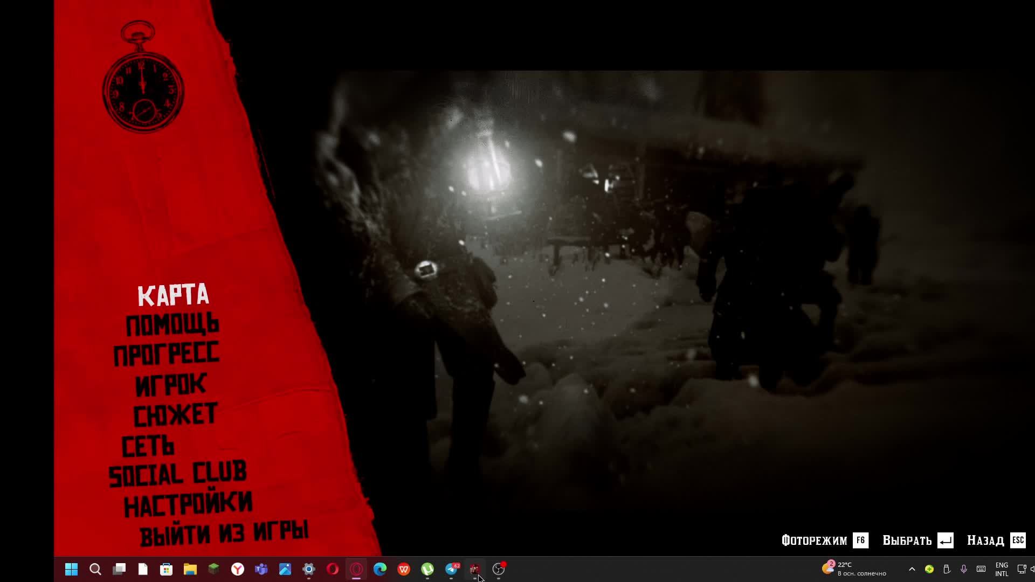Expand the hidden system tray icons chevron
The height and width of the screenshot is (582, 1035).
point(912,569)
